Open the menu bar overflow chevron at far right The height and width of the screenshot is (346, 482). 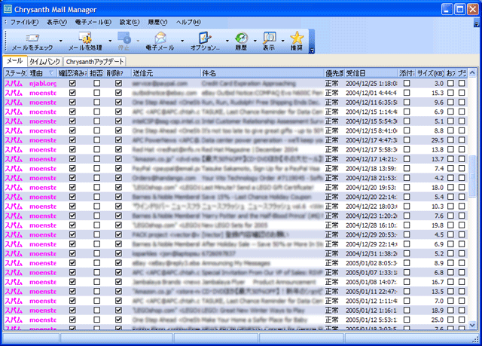477,23
